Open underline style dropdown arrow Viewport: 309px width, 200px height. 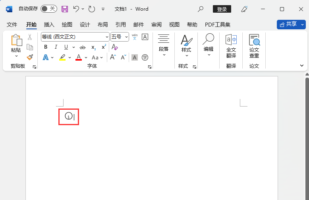pos(73,47)
